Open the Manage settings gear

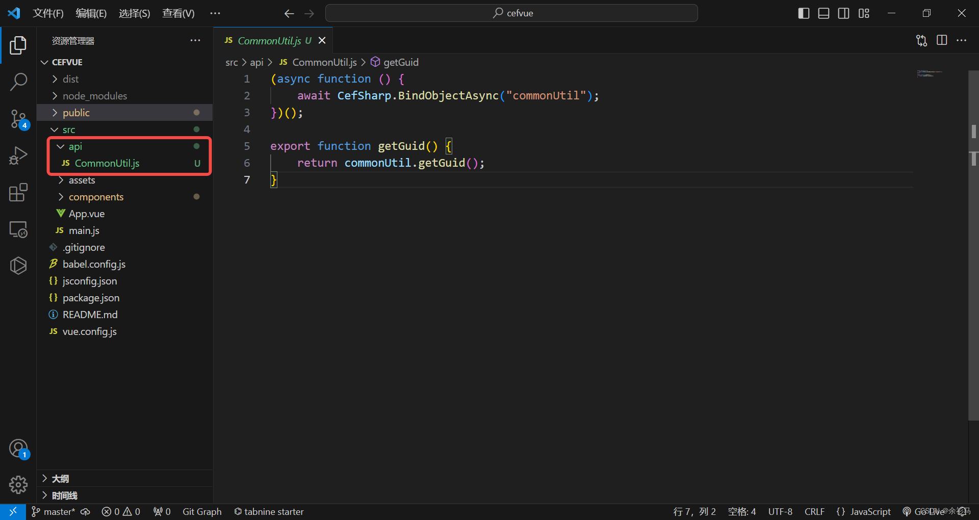[18, 484]
